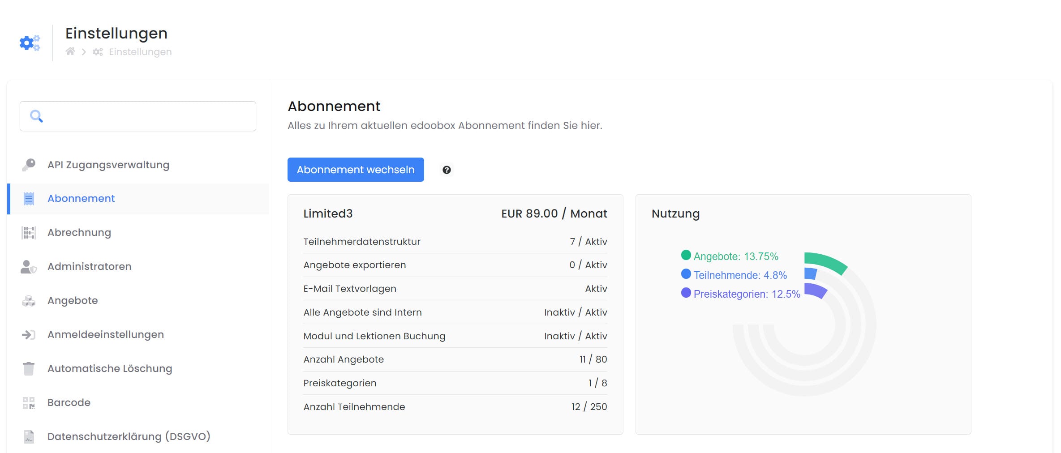Toggle the Teilnehmende legend entry

click(734, 275)
